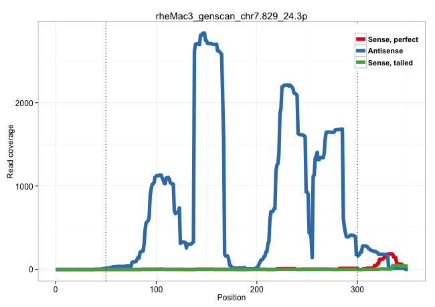Click the red Sense perfect bump near 330

click(389, 254)
